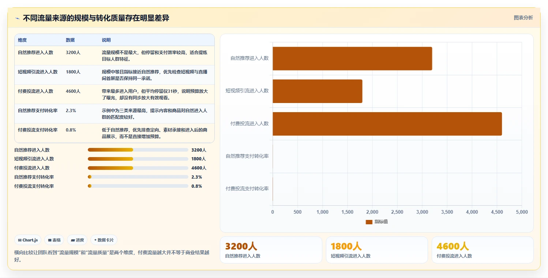Screen dimensions: 548x278
Task: Click the 短视频引流进入人数 chart axis label
Action: pyautogui.click(x=247, y=91)
